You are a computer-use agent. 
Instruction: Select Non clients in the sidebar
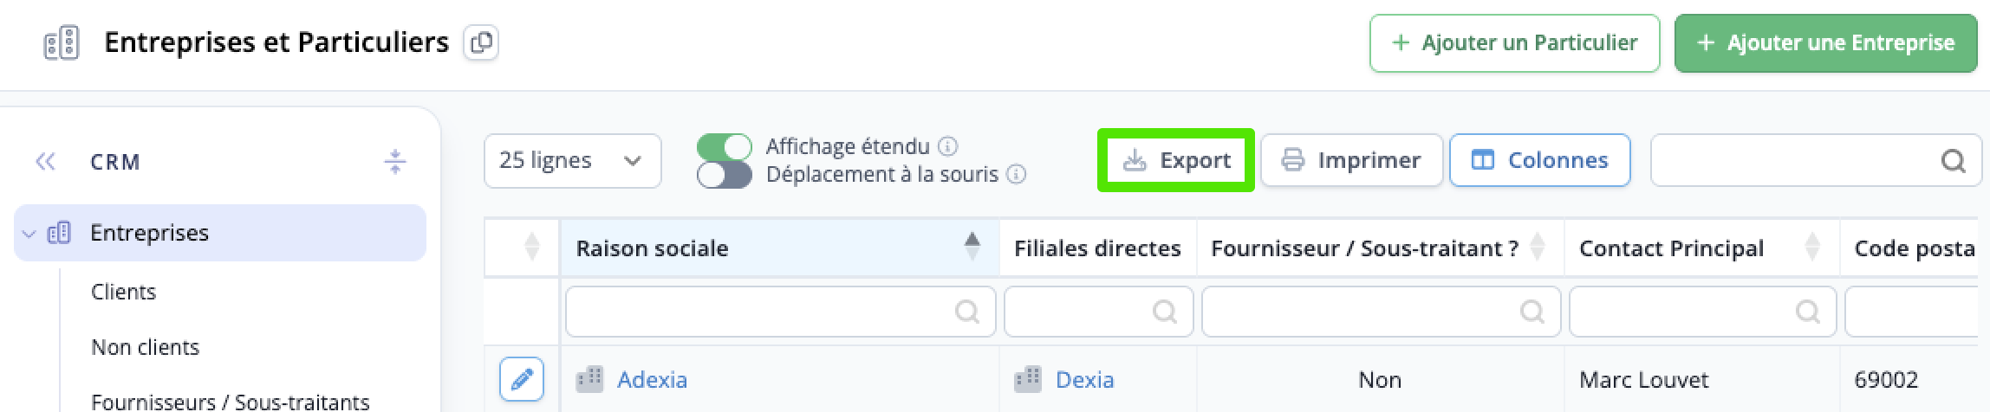[x=146, y=347]
